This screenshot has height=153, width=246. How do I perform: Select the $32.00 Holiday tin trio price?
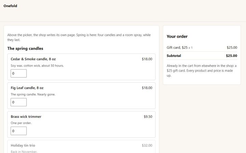[147, 146]
